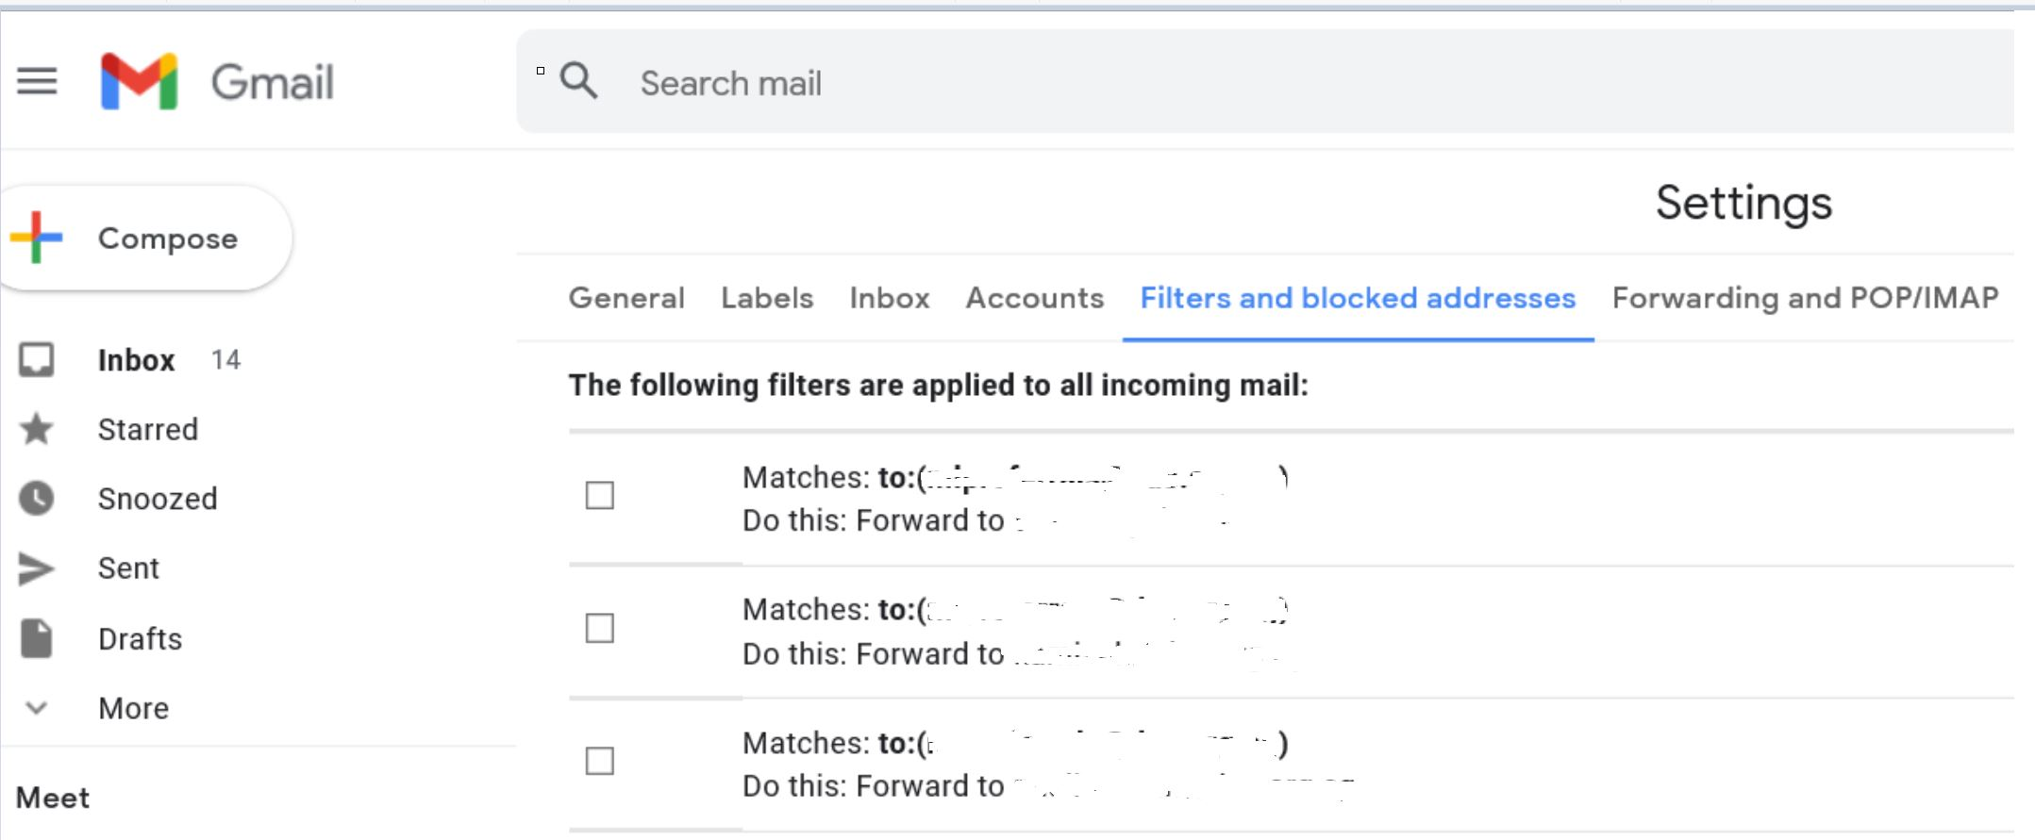Open the Labels settings tab
Screen dimensions: 2035x840
(x=767, y=298)
